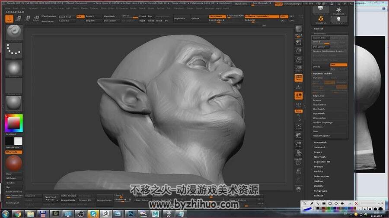
Task: Open the Windows Start menu
Action: point(5,214)
